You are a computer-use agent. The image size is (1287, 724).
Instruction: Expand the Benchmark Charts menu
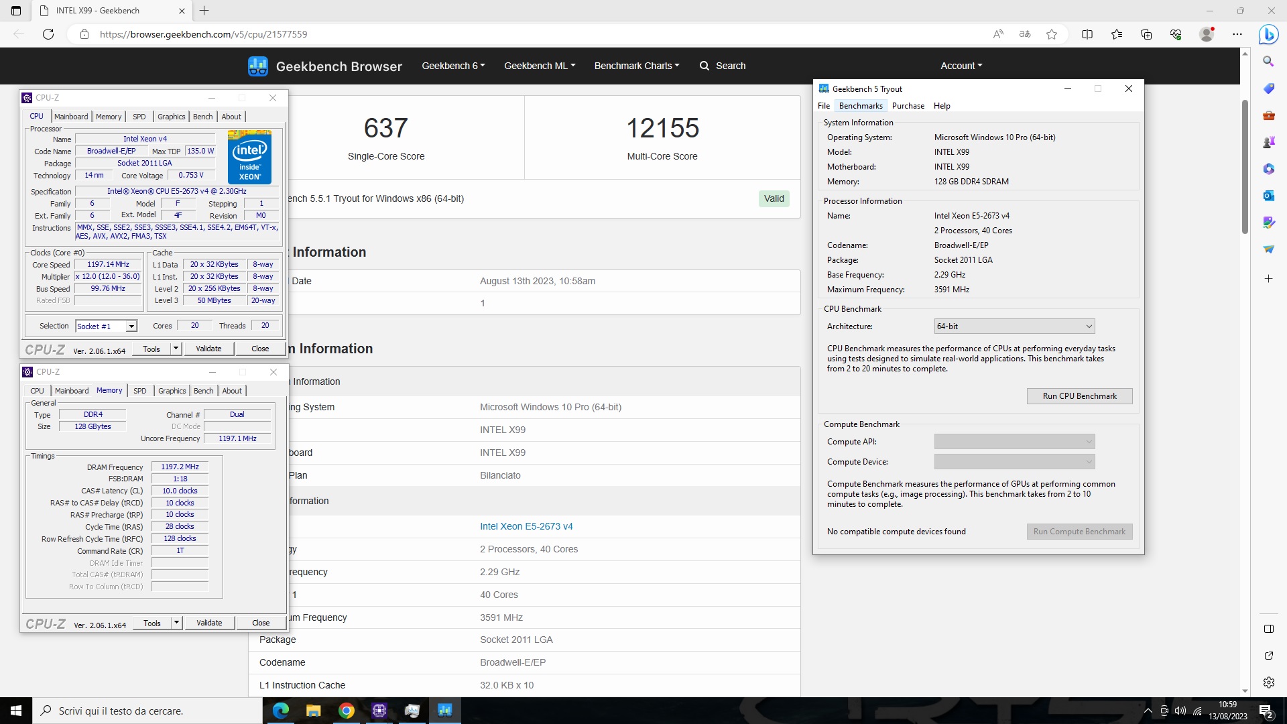pyautogui.click(x=637, y=66)
